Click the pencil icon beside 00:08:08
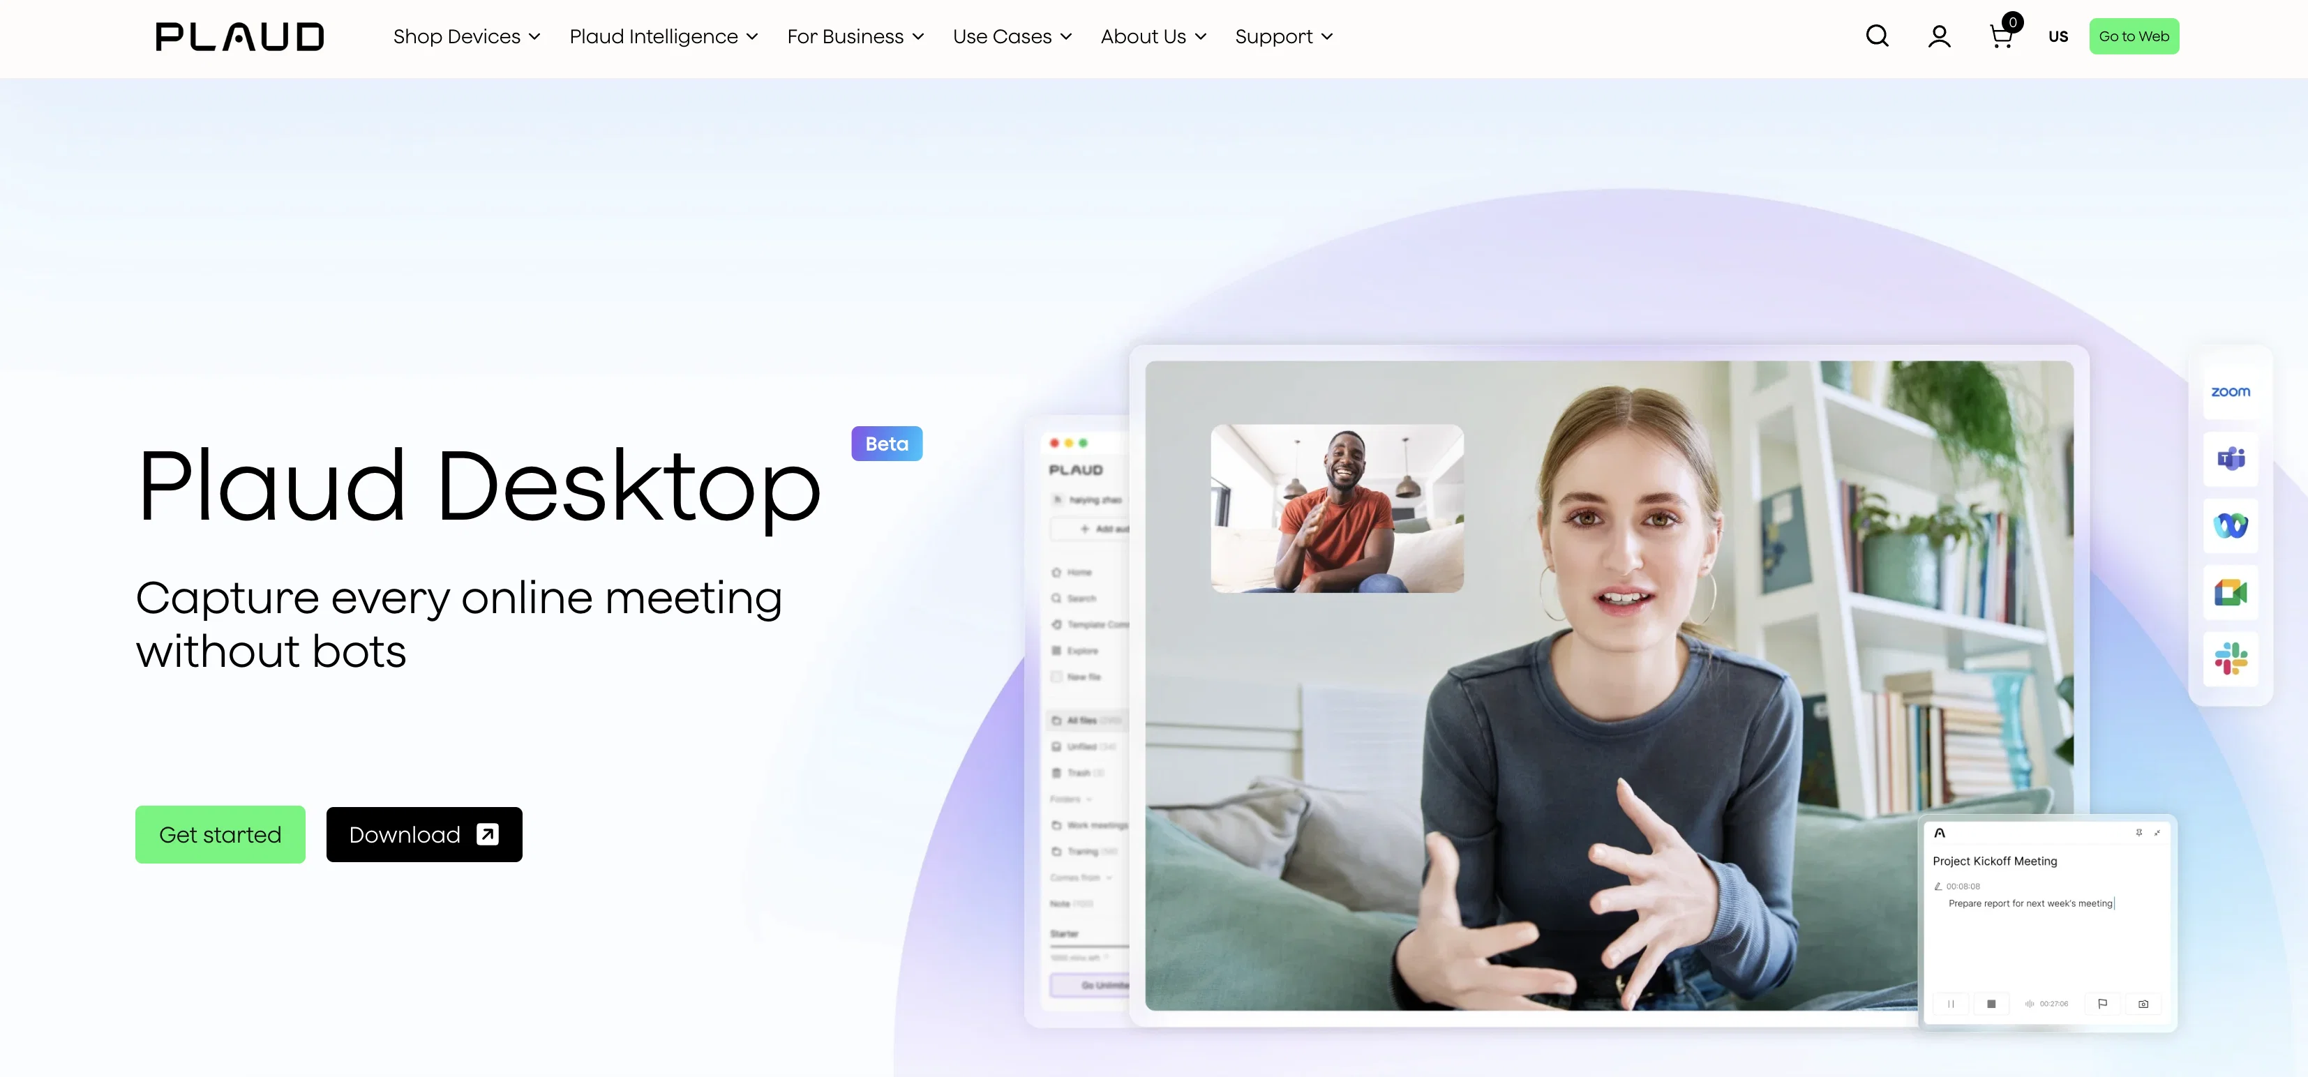This screenshot has height=1077, width=2308. click(1938, 886)
